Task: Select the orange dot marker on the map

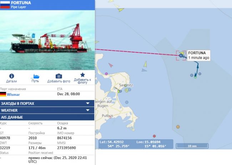Action: coord(178,127)
